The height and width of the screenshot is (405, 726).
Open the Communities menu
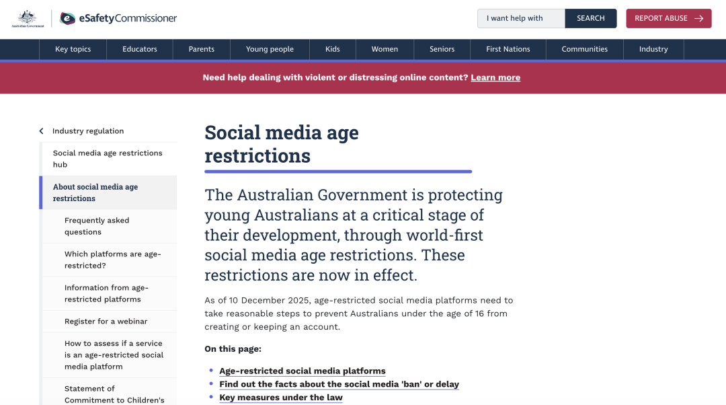coord(585,49)
